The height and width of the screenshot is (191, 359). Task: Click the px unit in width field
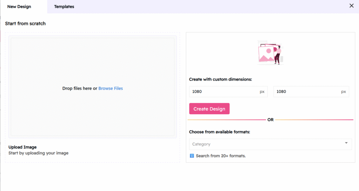(262, 91)
